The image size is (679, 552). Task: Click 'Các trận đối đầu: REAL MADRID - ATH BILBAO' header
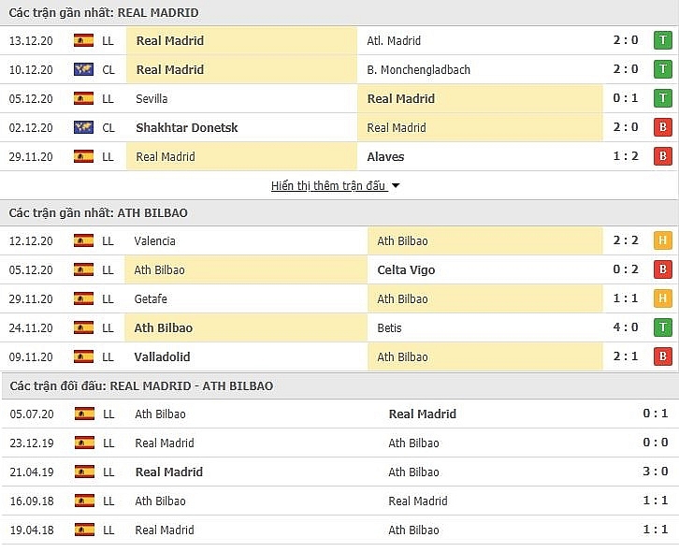click(141, 385)
